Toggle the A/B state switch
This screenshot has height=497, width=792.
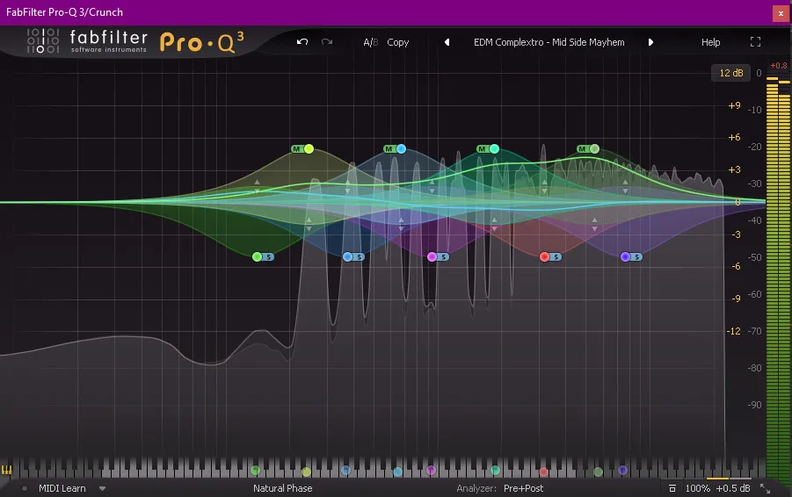tap(370, 42)
